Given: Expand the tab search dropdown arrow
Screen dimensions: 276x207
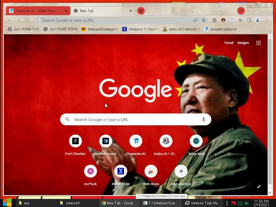Looking at the screenshot, I should coord(241,11).
